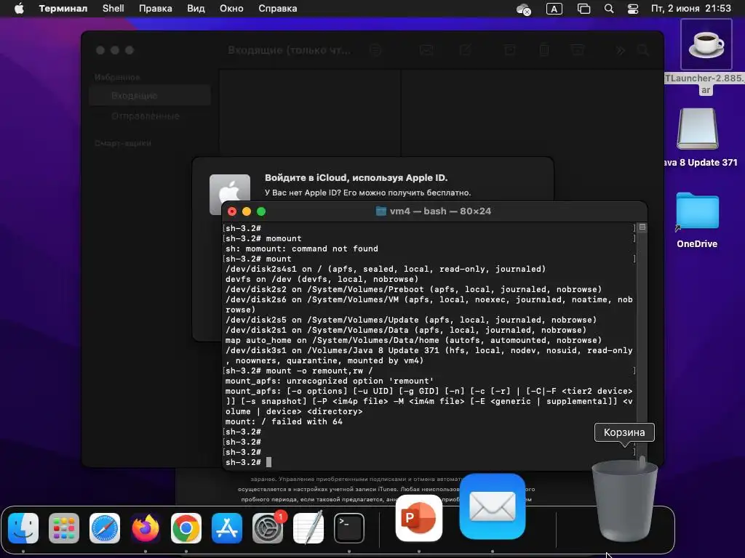
Task: Open the Окно menu
Action: coord(231,9)
